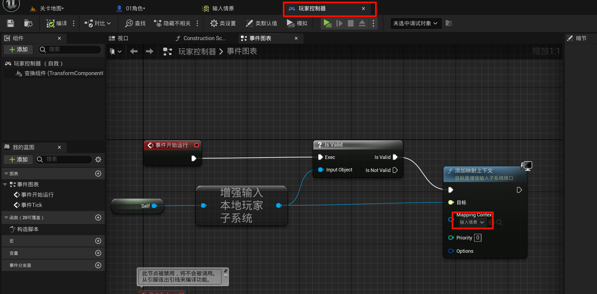Open My Blueprint settings gear
The width and height of the screenshot is (597, 294).
(98, 159)
